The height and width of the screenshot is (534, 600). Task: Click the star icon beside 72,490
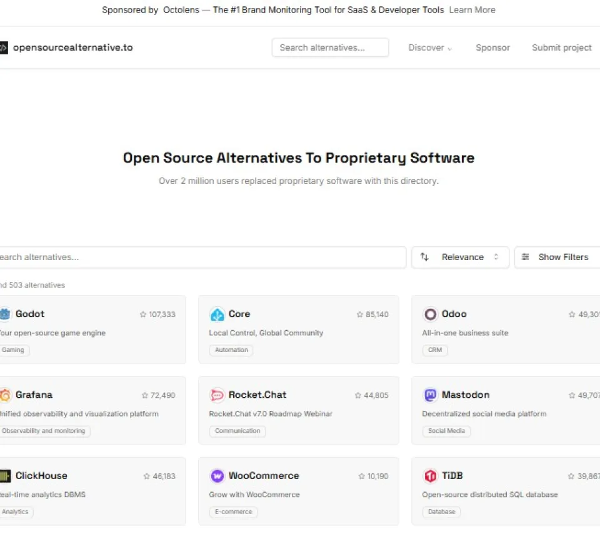[144, 395]
